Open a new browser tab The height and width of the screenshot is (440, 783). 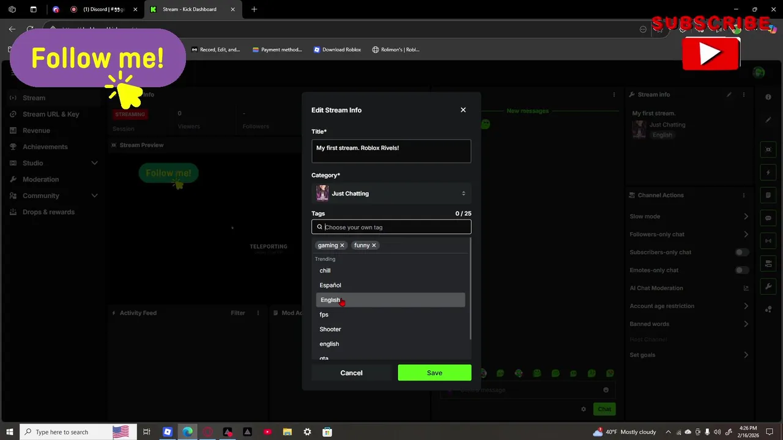(x=254, y=9)
